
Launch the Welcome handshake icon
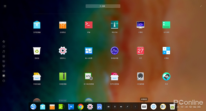click(x=166, y=76)
